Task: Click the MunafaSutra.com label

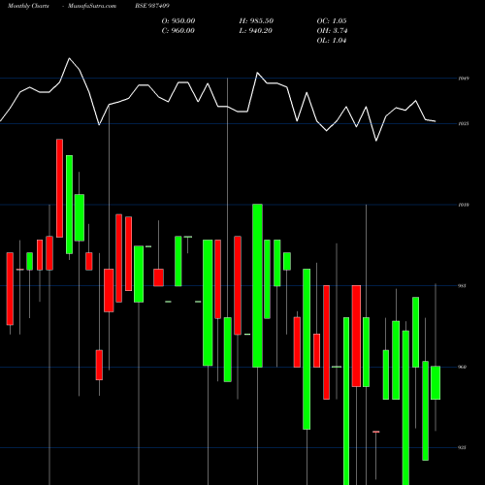Action: [x=92, y=6]
